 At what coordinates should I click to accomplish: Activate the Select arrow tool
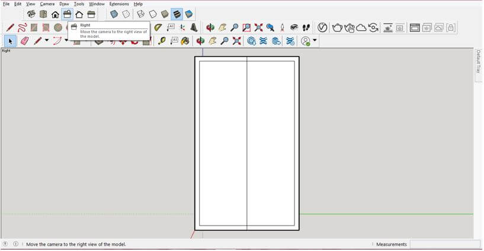point(10,41)
